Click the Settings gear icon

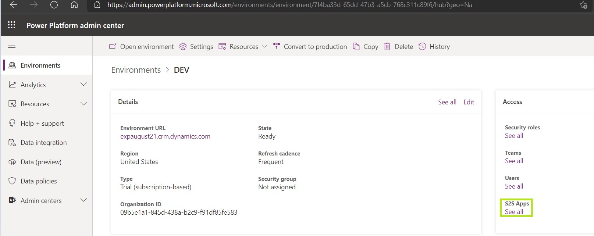click(x=183, y=46)
